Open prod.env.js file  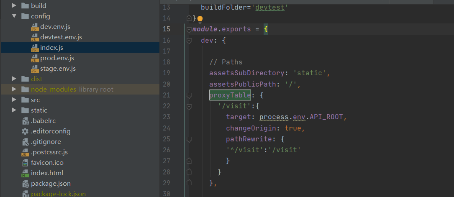pos(57,58)
